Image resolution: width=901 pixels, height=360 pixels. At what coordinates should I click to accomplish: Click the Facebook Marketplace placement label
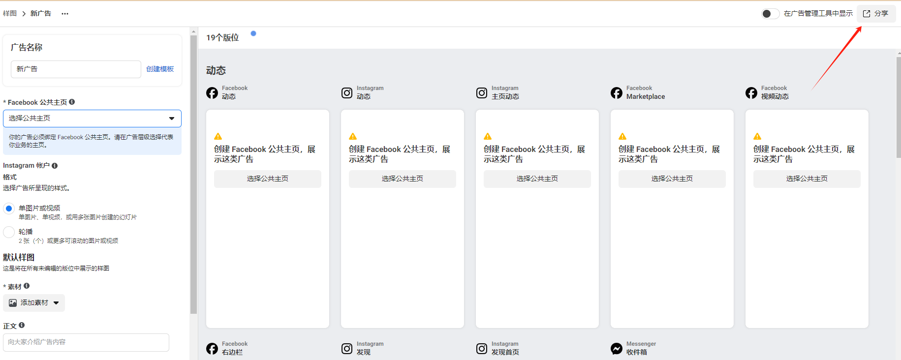click(646, 92)
